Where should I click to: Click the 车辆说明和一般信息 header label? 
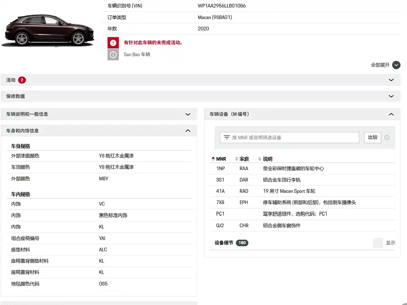click(x=27, y=114)
